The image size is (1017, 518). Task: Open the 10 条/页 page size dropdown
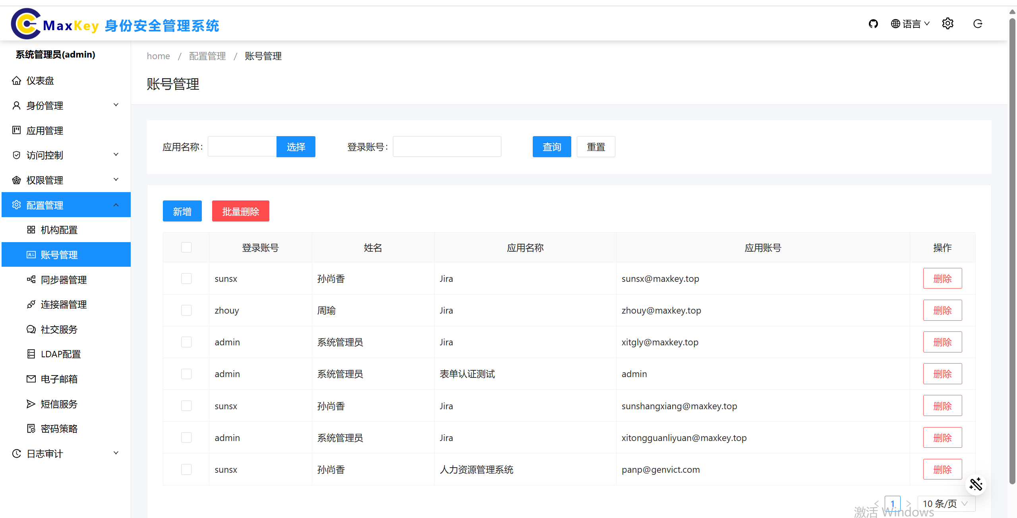pyautogui.click(x=945, y=503)
